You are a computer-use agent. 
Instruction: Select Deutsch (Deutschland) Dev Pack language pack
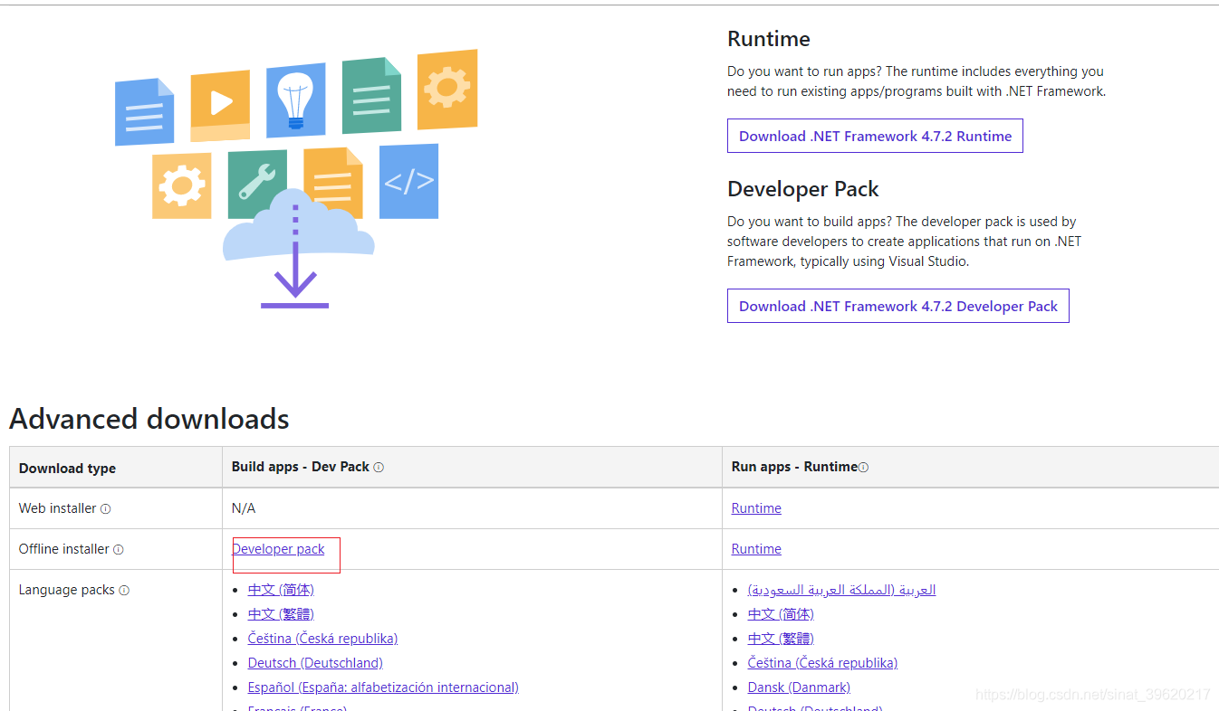click(315, 663)
